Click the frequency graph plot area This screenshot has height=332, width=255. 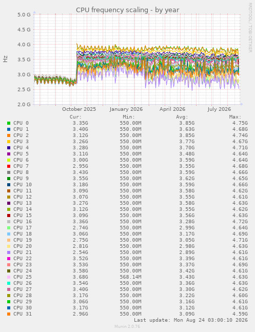(x=137, y=60)
